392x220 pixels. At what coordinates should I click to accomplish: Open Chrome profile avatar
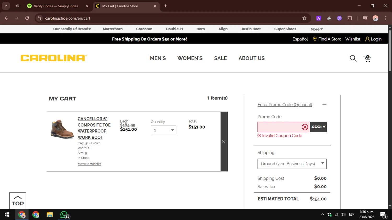pyautogui.click(x=376, y=18)
